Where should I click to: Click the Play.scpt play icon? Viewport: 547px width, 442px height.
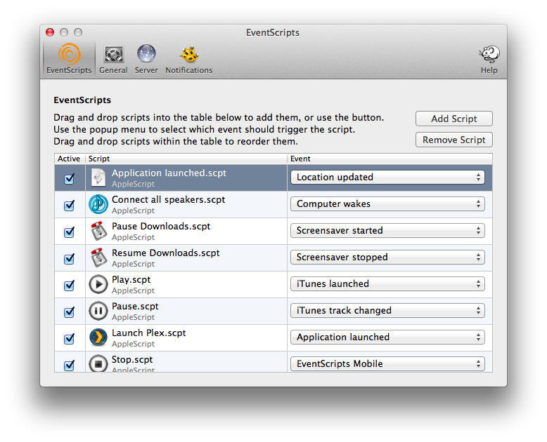pyautogui.click(x=98, y=284)
